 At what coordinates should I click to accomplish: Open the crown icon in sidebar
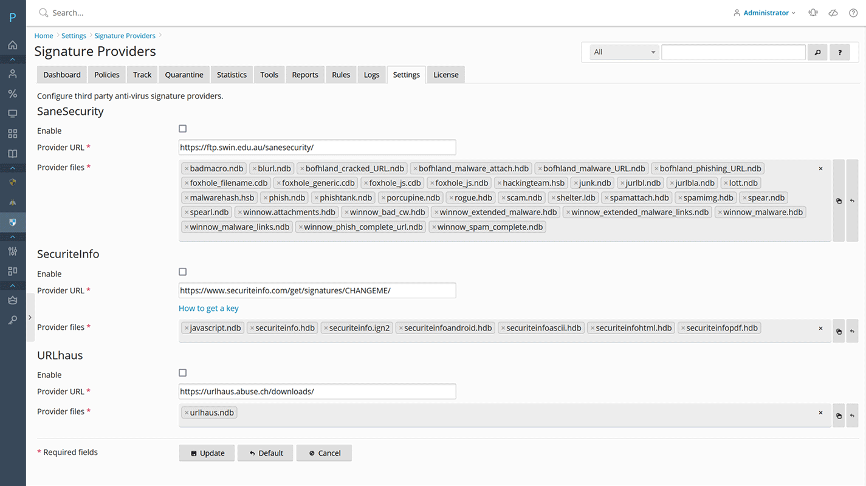click(12, 299)
